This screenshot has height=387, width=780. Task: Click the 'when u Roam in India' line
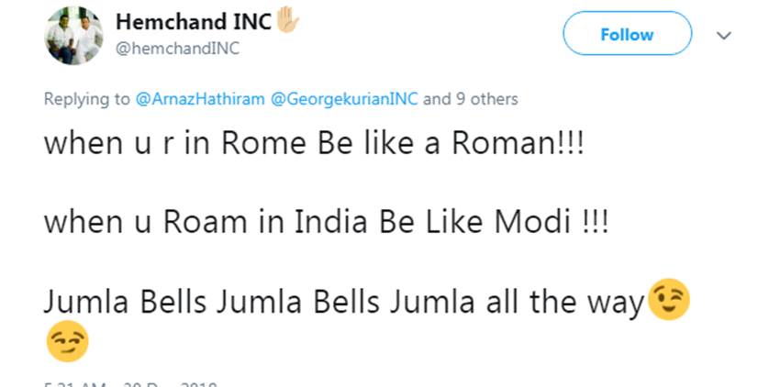(x=326, y=223)
